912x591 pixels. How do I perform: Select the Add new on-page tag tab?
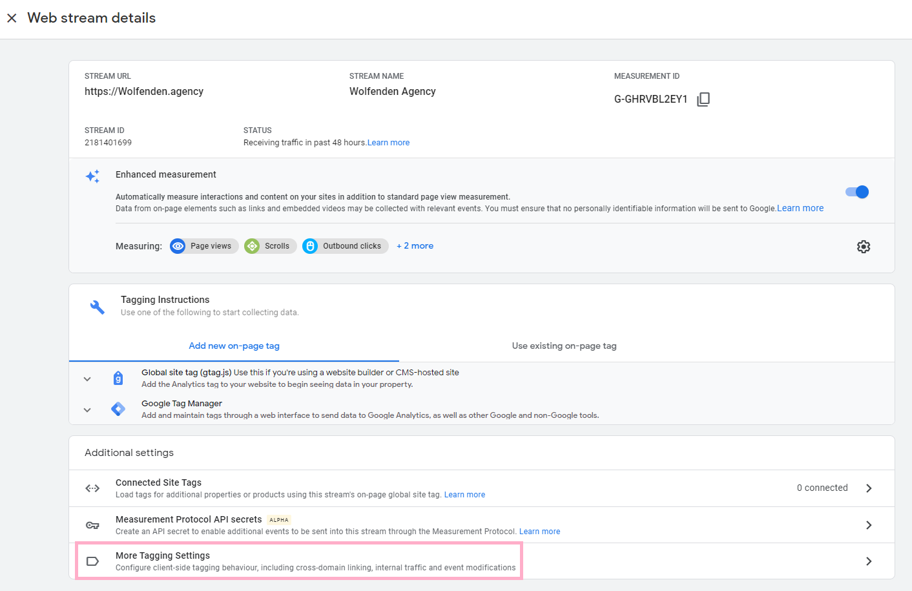pos(234,346)
